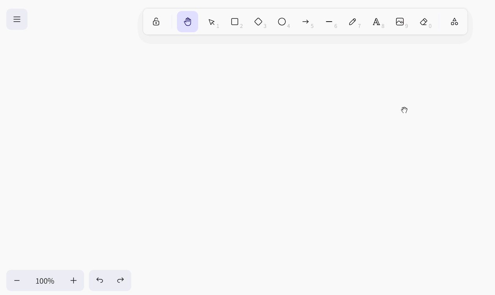Redo the last undone action
Screen dimensions: 495x295
(x=121, y=280)
